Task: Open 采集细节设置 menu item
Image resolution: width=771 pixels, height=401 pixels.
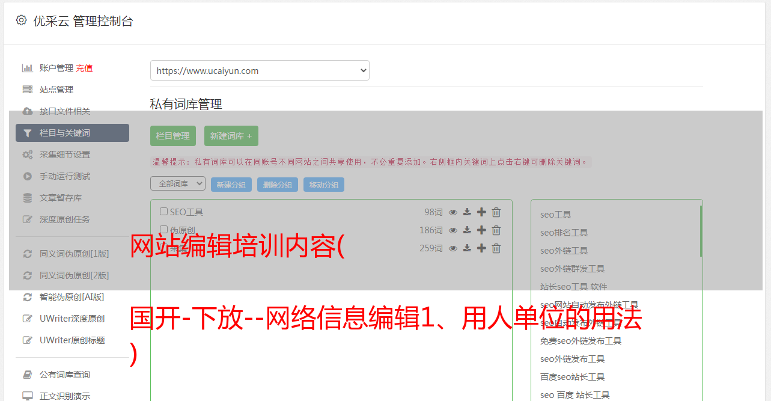Action: tap(65, 155)
